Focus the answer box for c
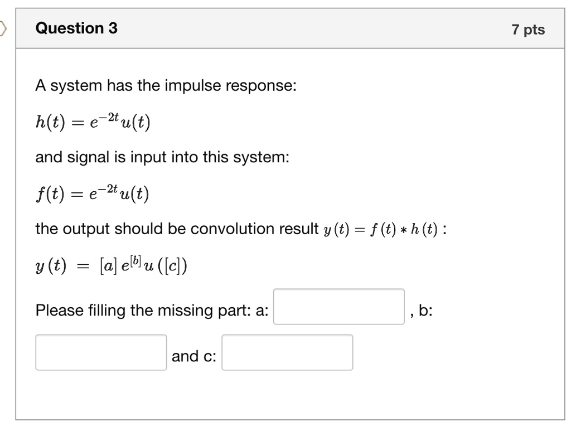The width and height of the screenshot is (571, 426). (287, 352)
